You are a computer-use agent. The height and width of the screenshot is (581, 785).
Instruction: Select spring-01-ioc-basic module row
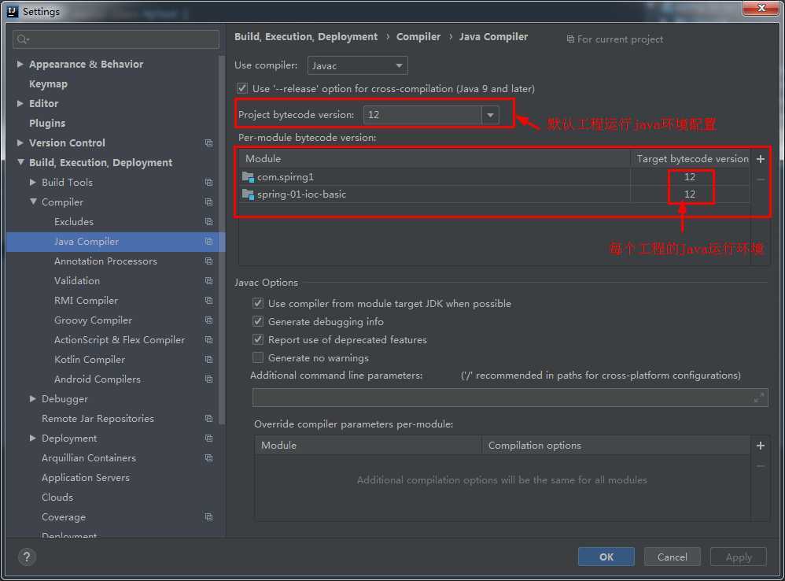pos(494,194)
